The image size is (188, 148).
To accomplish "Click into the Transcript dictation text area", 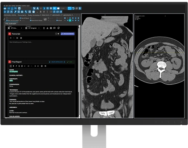I will point(41,48).
